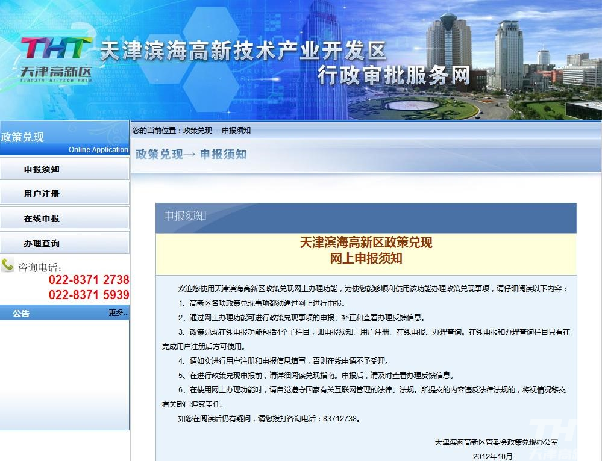
Task: Click the breadcrumb 您的当前位置：政策兑现 - 申报须知
Action: click(x=192, y=131)
